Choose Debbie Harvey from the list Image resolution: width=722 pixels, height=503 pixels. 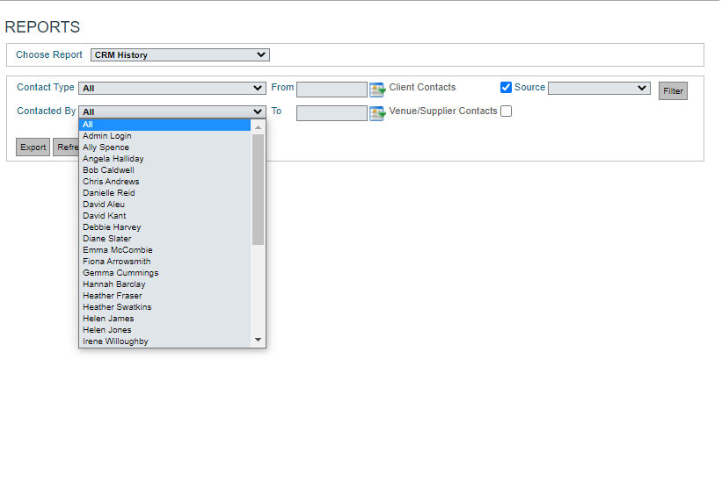pyautogui.click(x=164, y=227)
